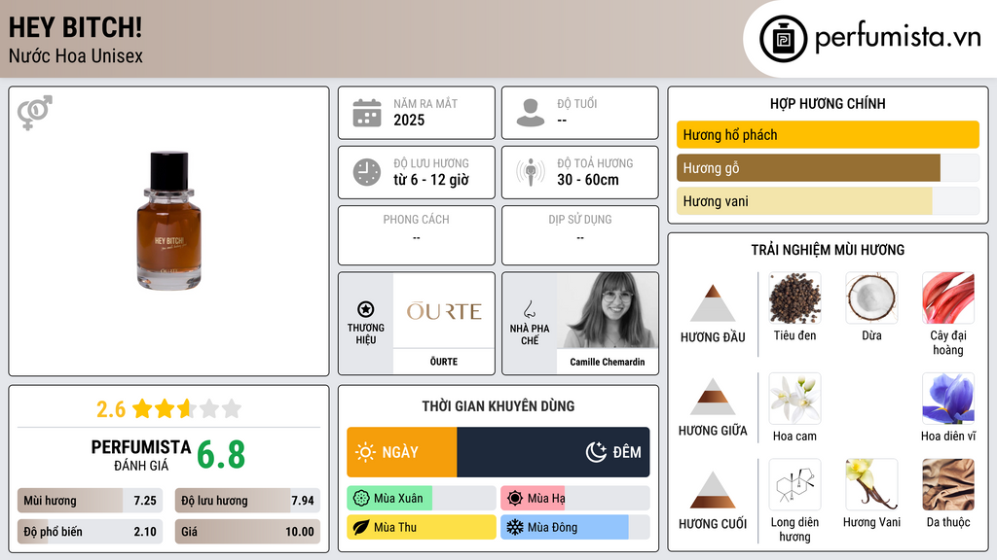997x560 pixels.
Task: Click the Thời gian khuyên dùng heading
Action: click(498, 405)
